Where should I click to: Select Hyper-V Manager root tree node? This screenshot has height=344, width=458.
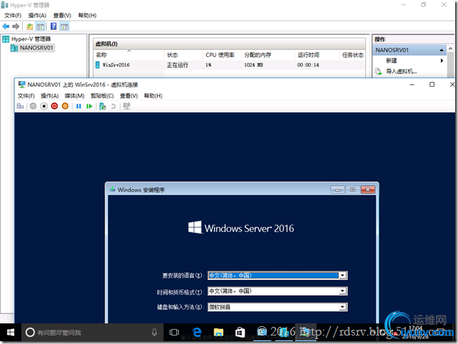pyautogui.click(x=31, y=39)
